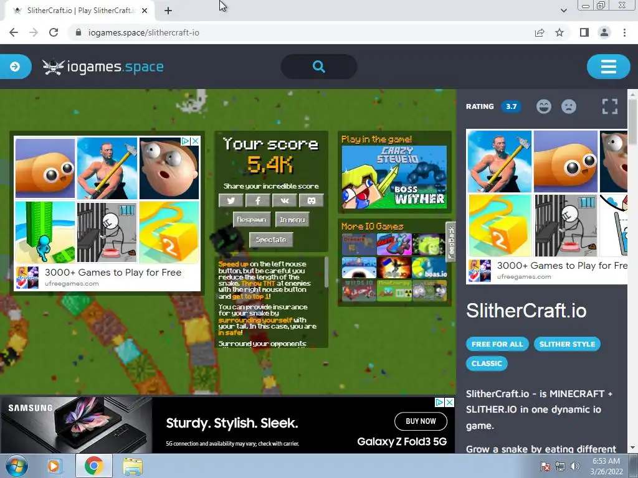Toggle the browser side panel
This screenshot has height=478, width=638.
pyautogui.click(x=584, y=32)
